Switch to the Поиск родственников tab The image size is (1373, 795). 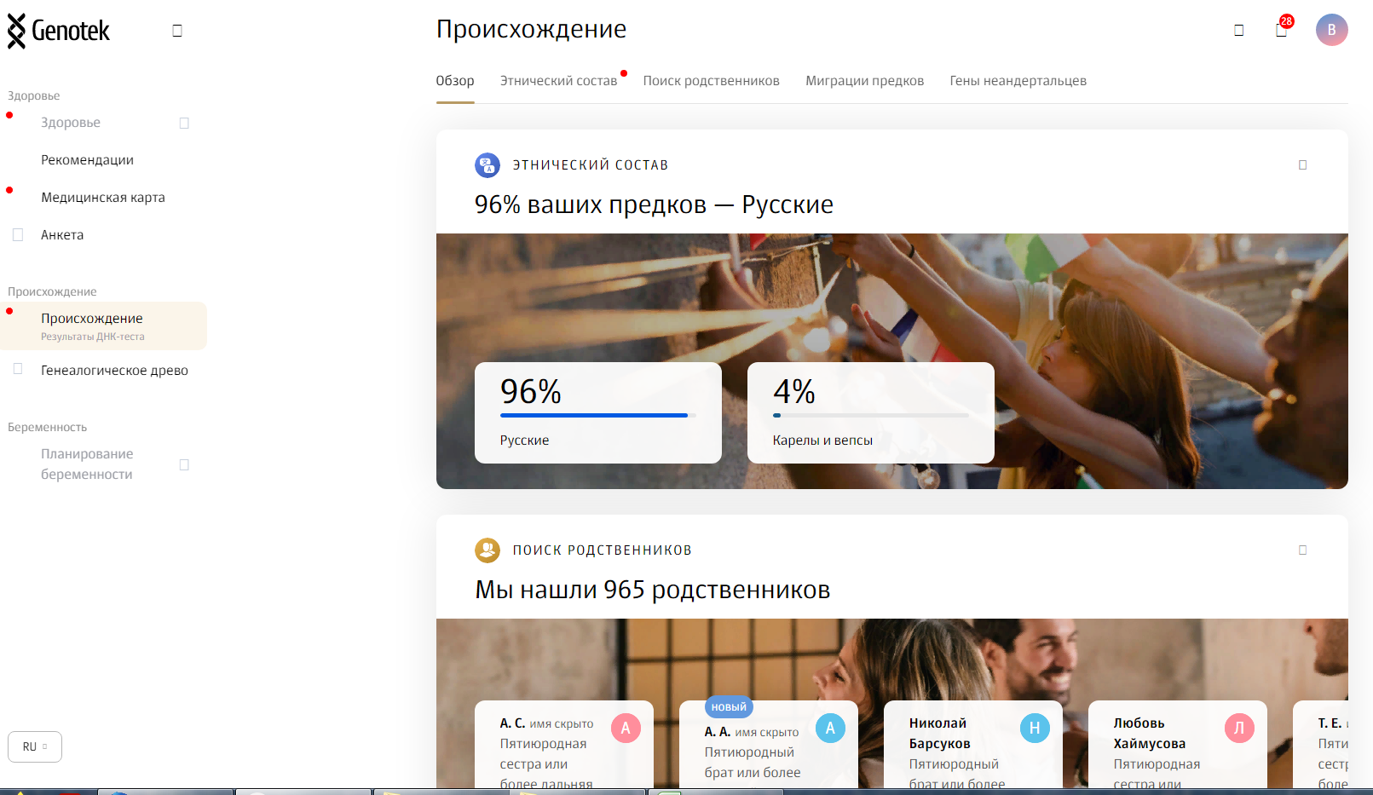pos(711,81)
